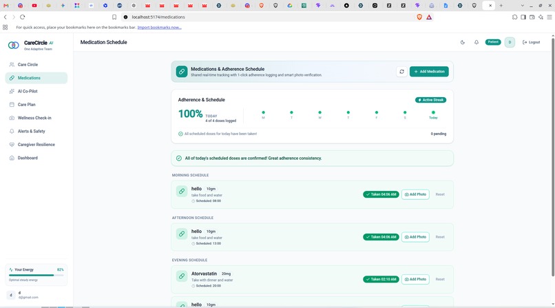Open Brave Rewards triangle icon
Viewport: 555px width, 308px height.
pyautogui.click(x=429, y=17)
